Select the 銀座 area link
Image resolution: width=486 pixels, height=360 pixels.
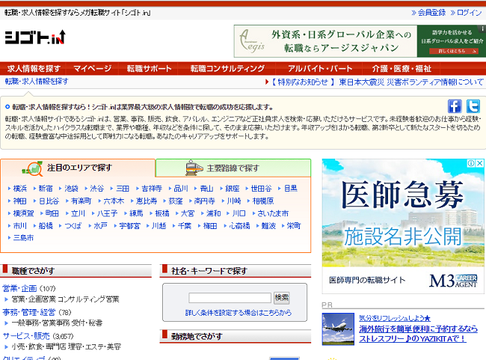[233, 189]
